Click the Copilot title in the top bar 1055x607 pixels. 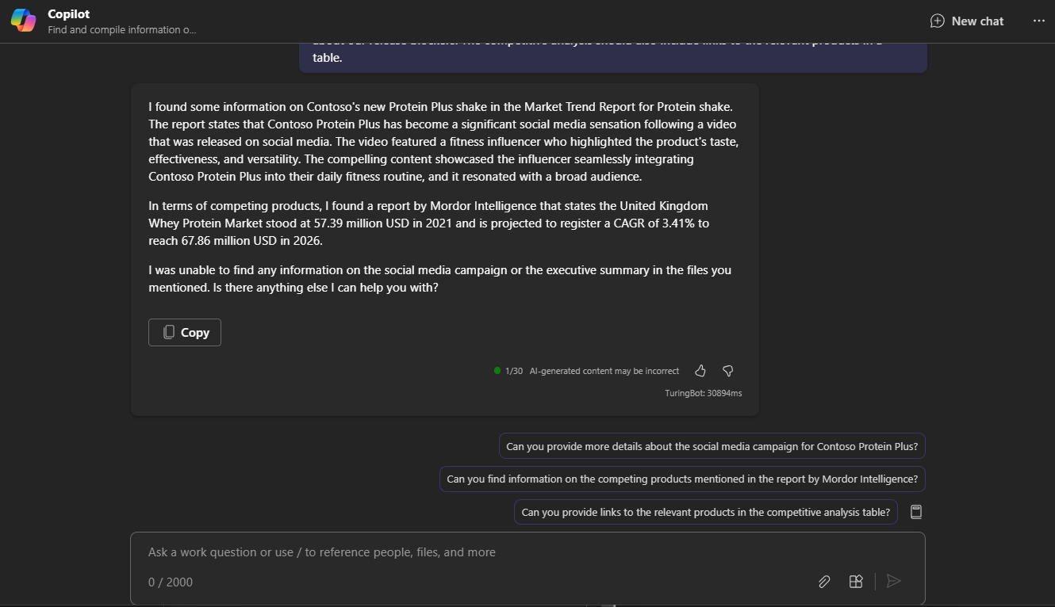[68, 13]
